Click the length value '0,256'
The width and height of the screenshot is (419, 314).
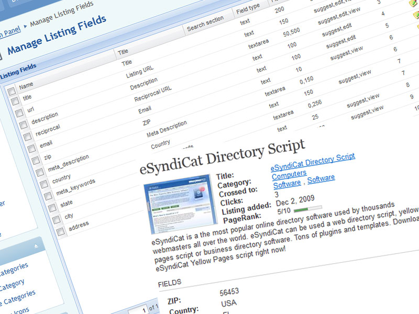coord(315,104)
